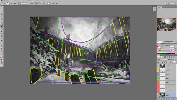The height and width of the screenshot is (100, 177).
Task: Open layer Opacity arrow in Layers panel
Action: point(175,59)
